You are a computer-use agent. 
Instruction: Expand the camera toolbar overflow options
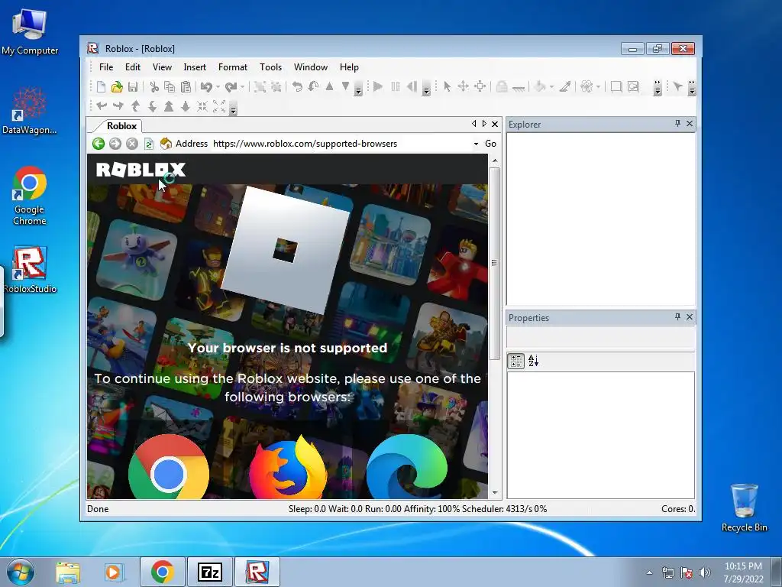(x=234, y=110)
